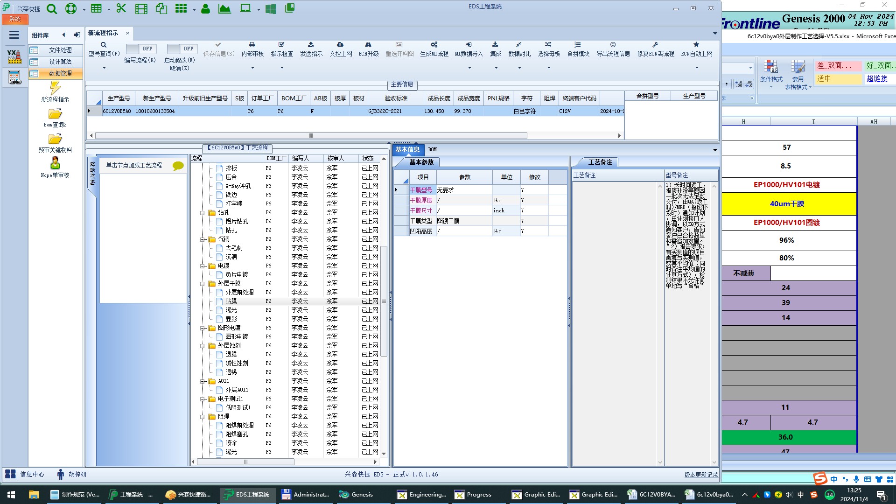Collapse the 外层蚀刻 tree folder

(x=203, y=346)
